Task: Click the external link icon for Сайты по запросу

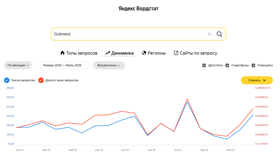Action: tap(176, 53)
